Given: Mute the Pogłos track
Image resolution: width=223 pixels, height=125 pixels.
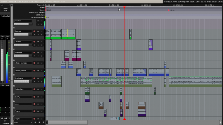Looking at the screenshot, I should 38,119.
